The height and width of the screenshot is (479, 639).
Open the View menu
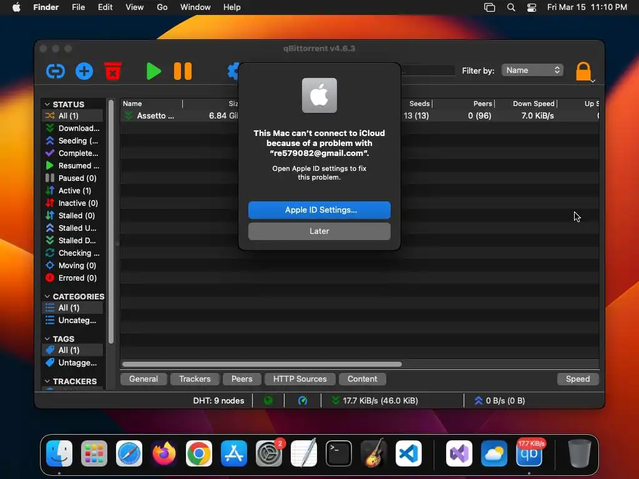click(135, 7)
